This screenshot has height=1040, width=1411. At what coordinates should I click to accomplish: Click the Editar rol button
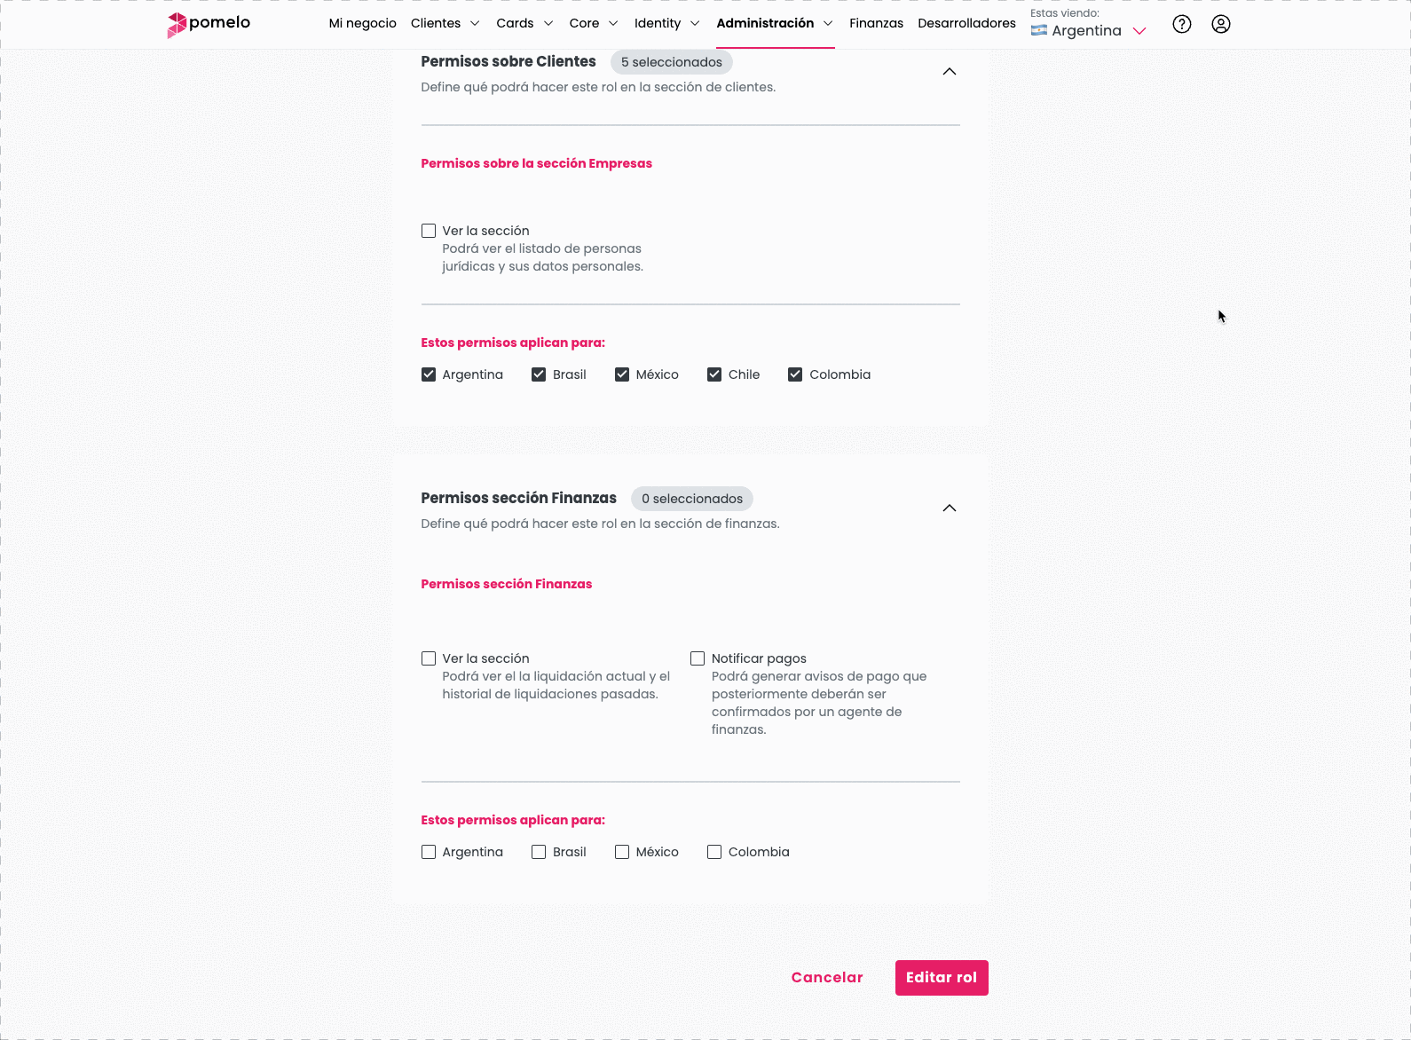click(942, 977)
